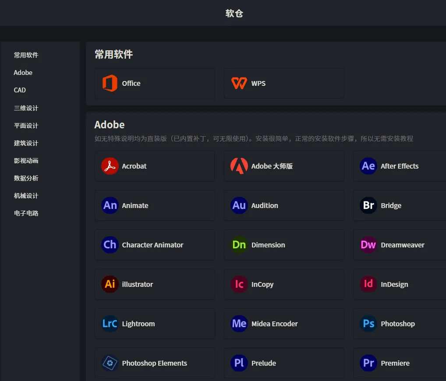Select 平面设计 in sidebar
Viewport: 446px width, 381px height.
(x=26, y=126)
